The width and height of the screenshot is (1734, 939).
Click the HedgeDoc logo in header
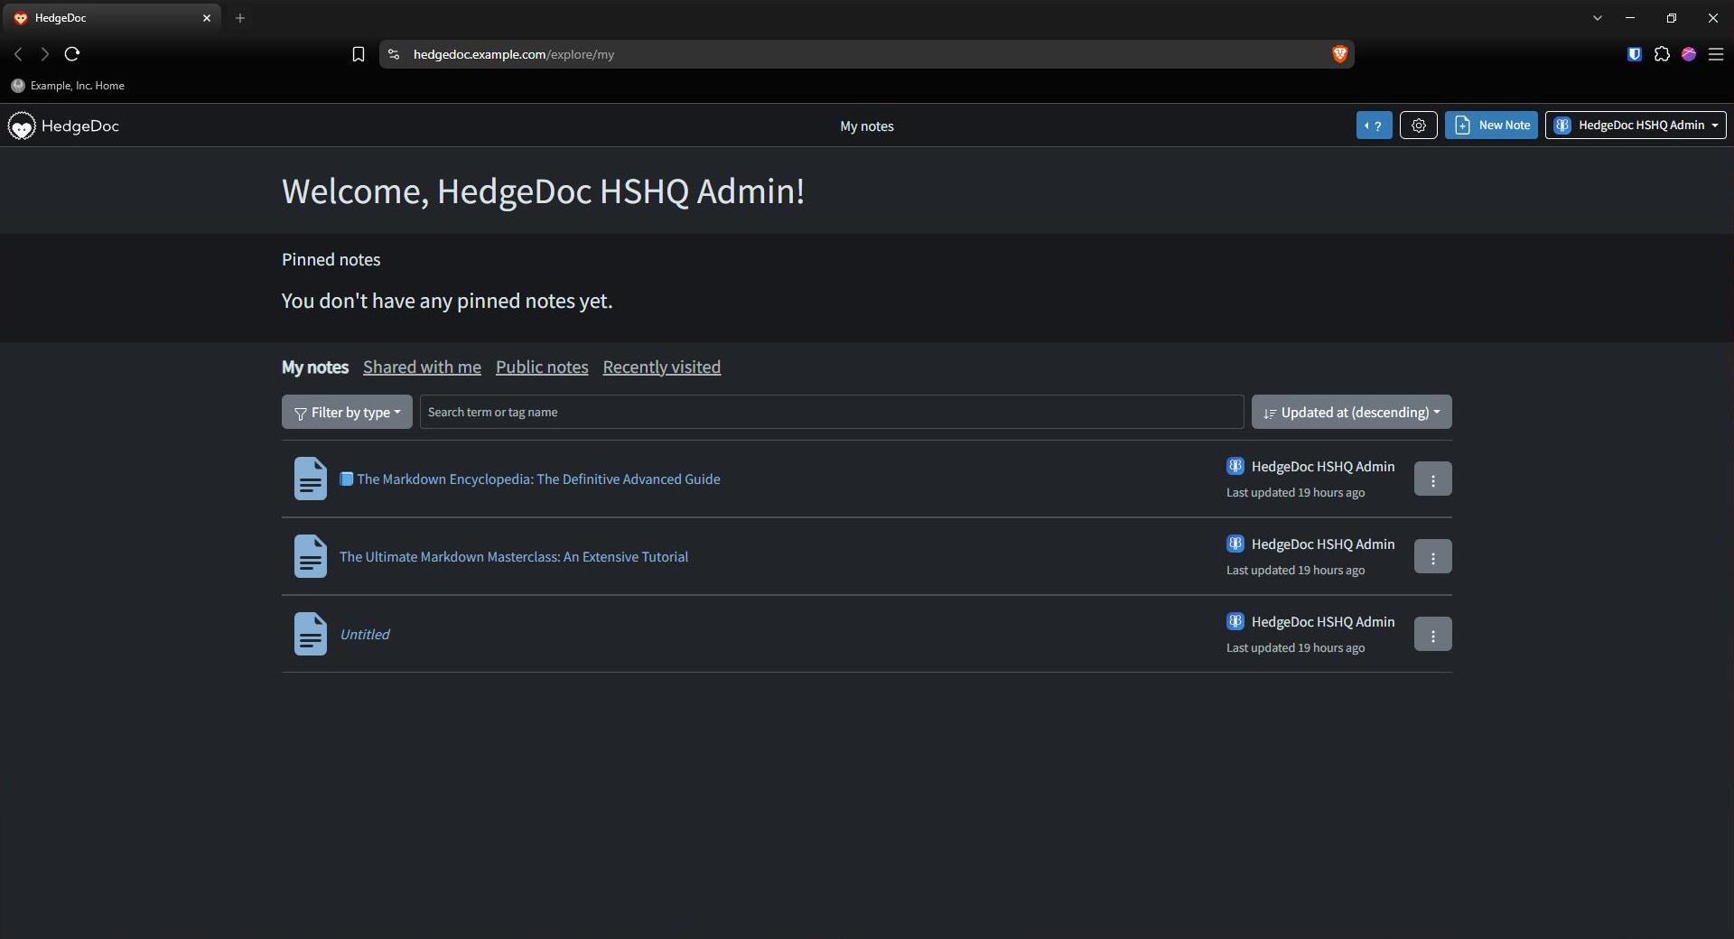(63, 126)
